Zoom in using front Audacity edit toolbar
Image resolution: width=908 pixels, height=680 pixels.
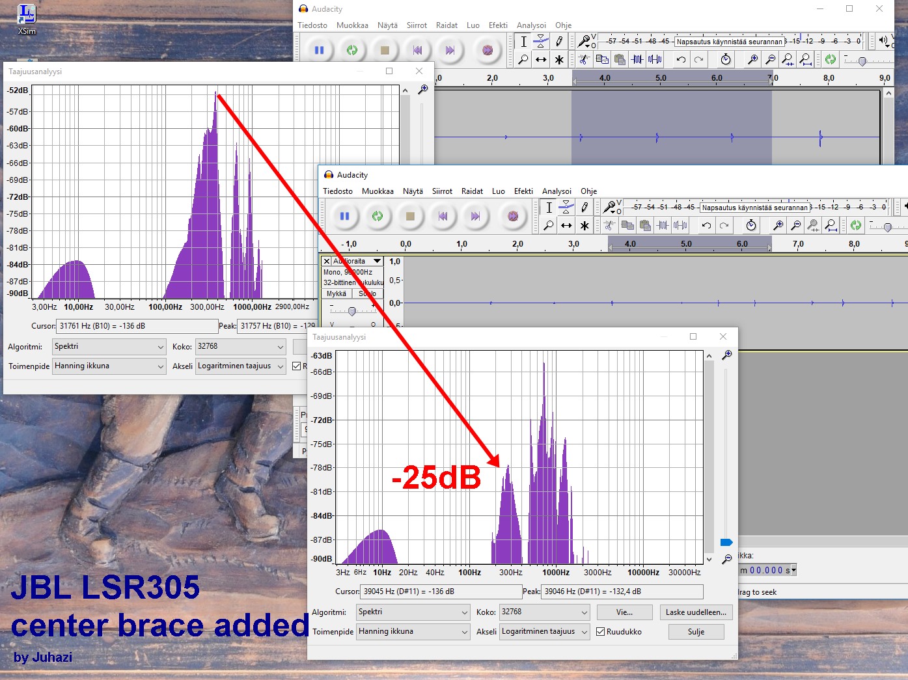pyautogui.click(x=778, y=225)
